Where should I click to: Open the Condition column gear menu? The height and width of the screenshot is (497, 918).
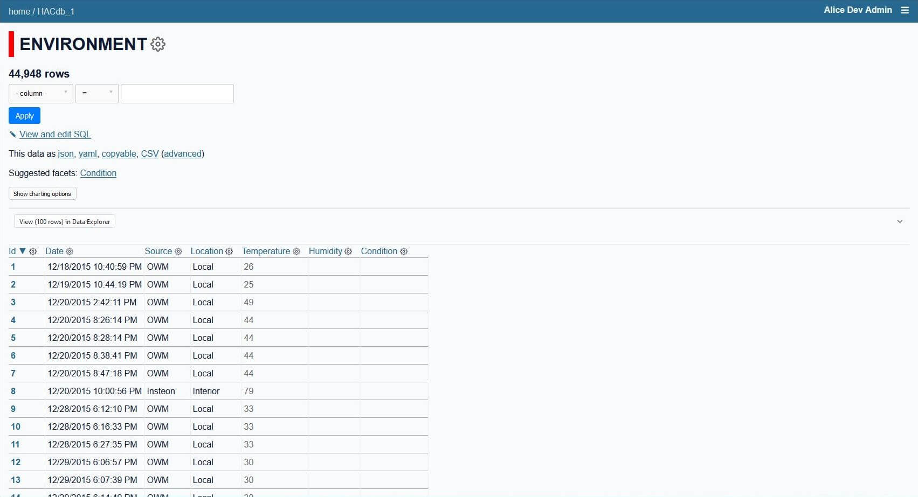[404, 251]
